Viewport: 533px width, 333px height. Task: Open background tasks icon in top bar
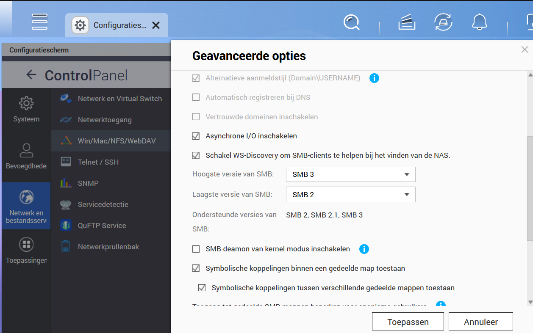407,22
